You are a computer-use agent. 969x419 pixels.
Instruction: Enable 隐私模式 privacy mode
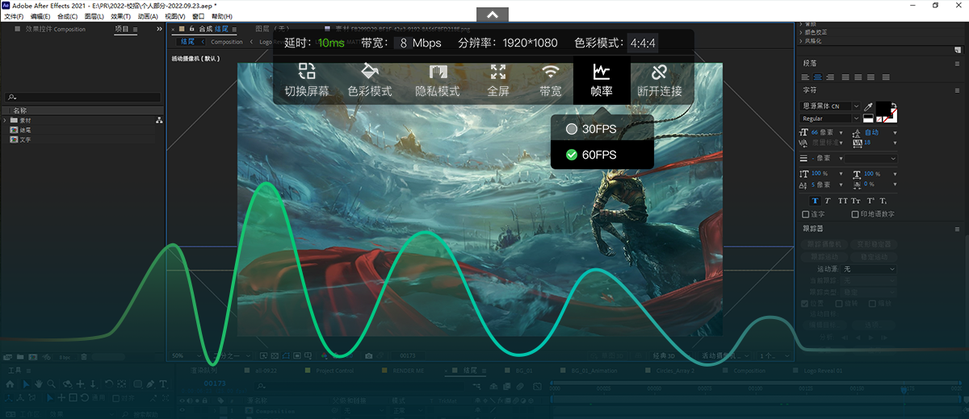click(x=437, y=80)
